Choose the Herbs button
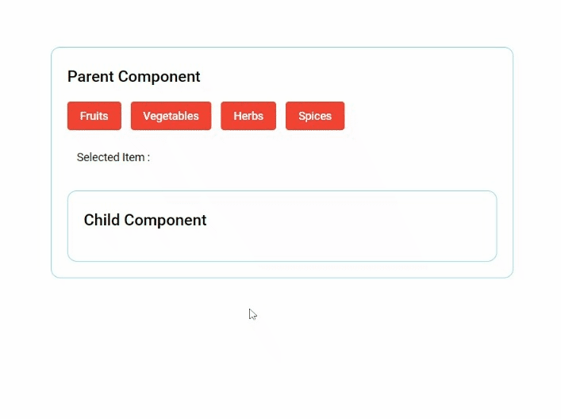561x419 pixels. 248,116
